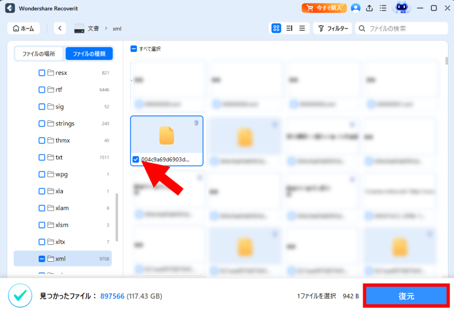Viewport: 454px width, 312px height.
Task: Check the xlsm folder checkbox
Action: (42, 225)
